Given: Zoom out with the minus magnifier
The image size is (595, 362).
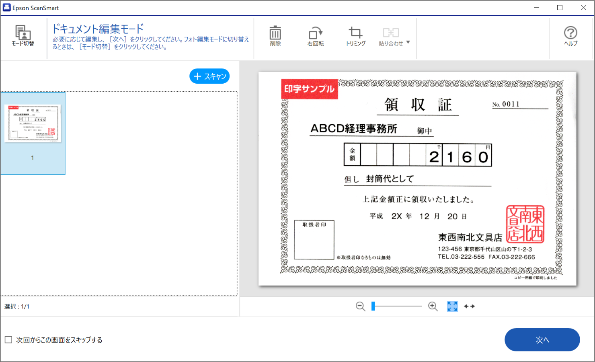Looking at the screenshot, I should [360, 306].
